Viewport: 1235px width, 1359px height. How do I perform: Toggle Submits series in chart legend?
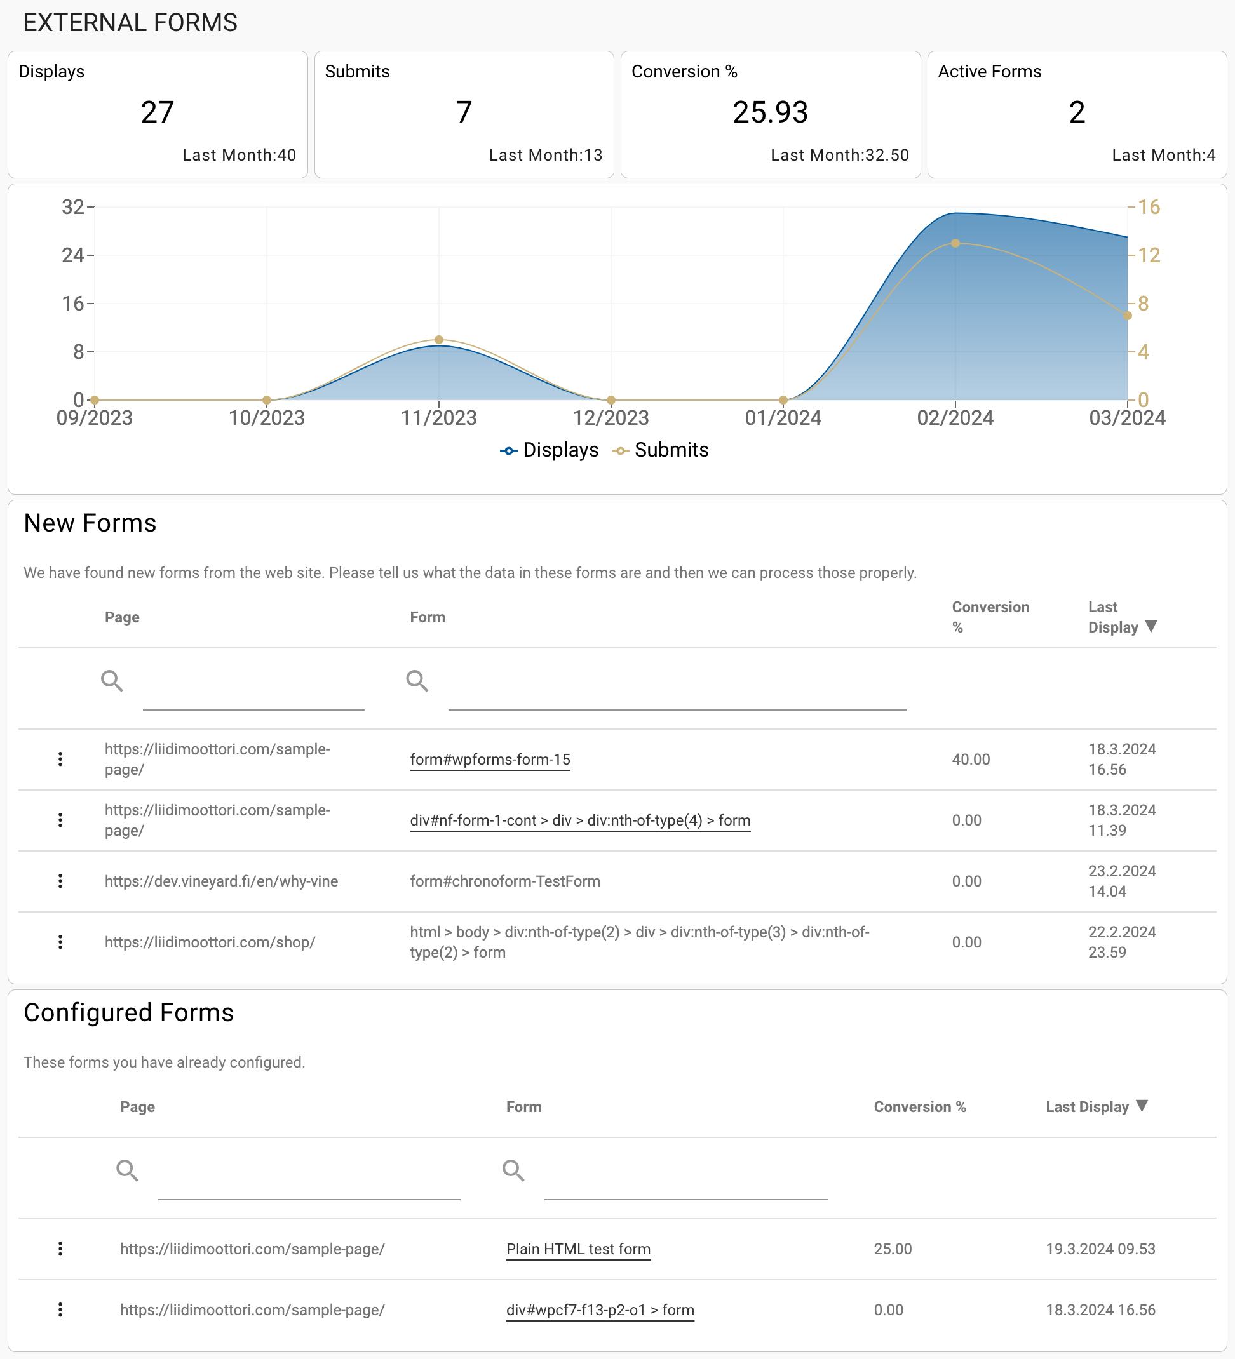(660, 450)
